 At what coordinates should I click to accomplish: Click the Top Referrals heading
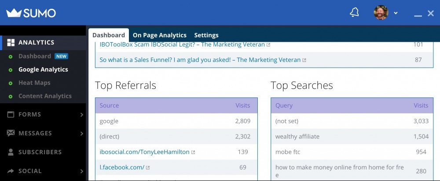tap(125, 86)
